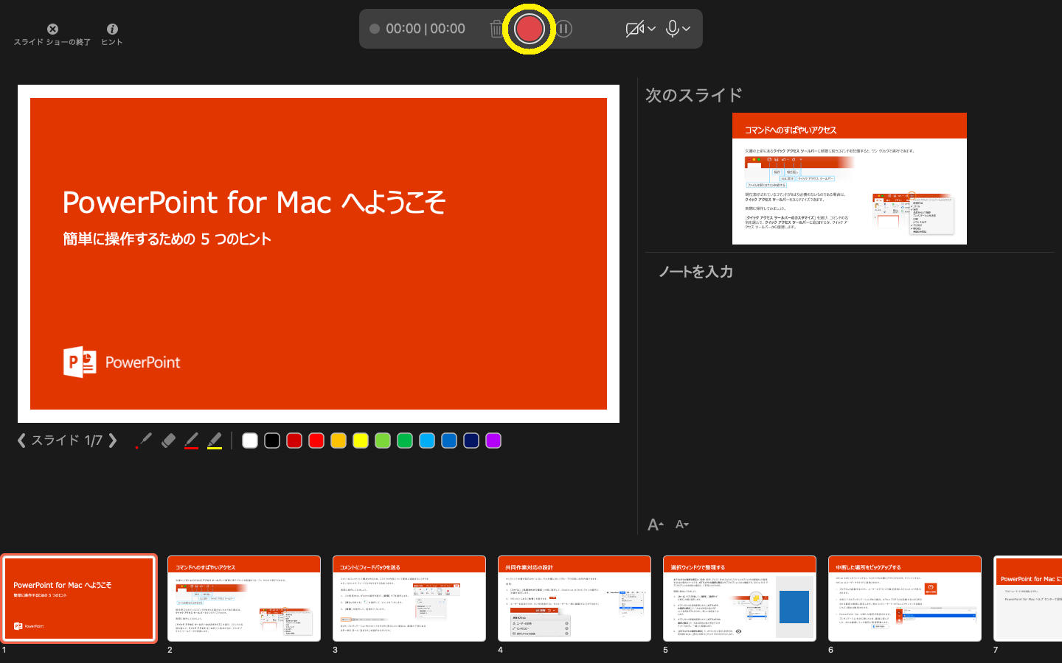Image resolution: width=1062 pixels, height=663 pixels.
Task: Click the 00:00 | 00:00 recording timer
Action: pyautogui.click(x=426, y=29)
